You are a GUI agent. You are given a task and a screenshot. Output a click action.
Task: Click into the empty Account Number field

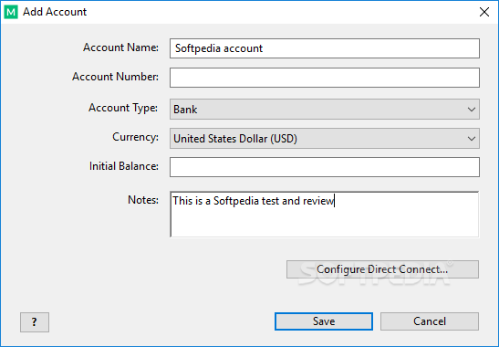pyautogui.click(x=324, y=78)
